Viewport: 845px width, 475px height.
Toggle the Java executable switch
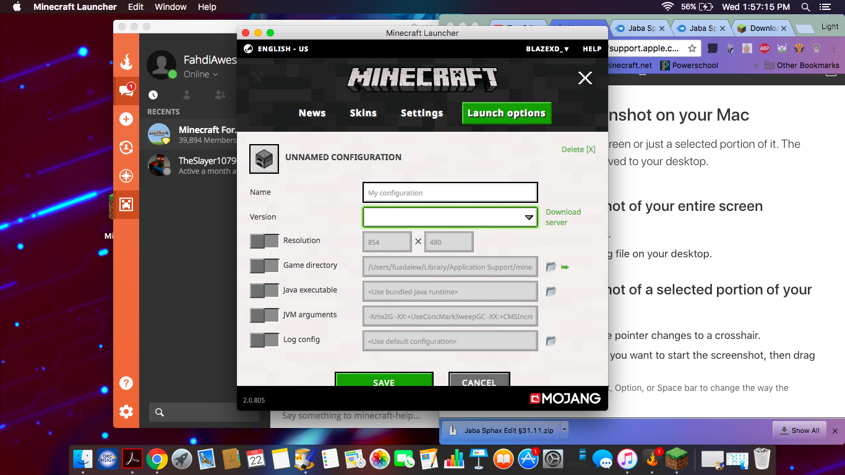[265, 291]
